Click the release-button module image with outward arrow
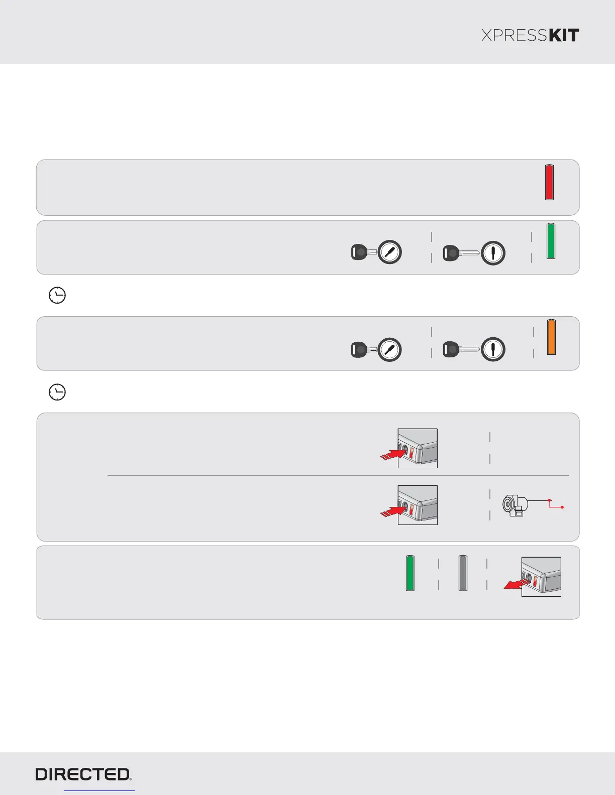 pos(533,577)
